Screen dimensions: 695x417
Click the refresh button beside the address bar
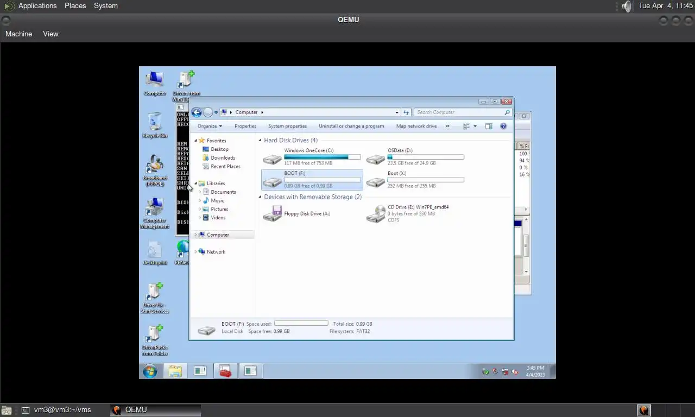[x=406, y=112]
